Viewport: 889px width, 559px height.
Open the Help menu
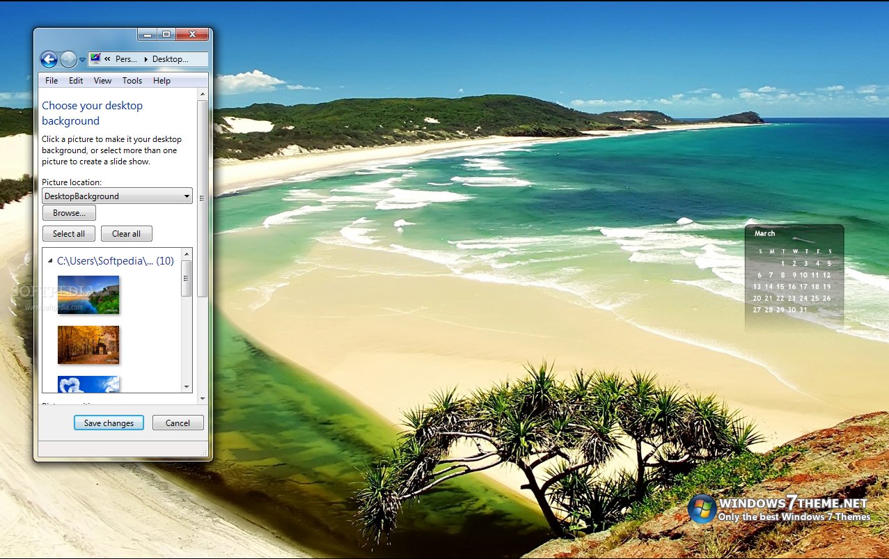[162, 81]
